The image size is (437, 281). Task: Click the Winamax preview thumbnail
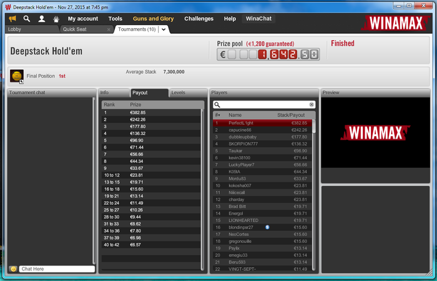pyautogui.click(x=375, y=132)
